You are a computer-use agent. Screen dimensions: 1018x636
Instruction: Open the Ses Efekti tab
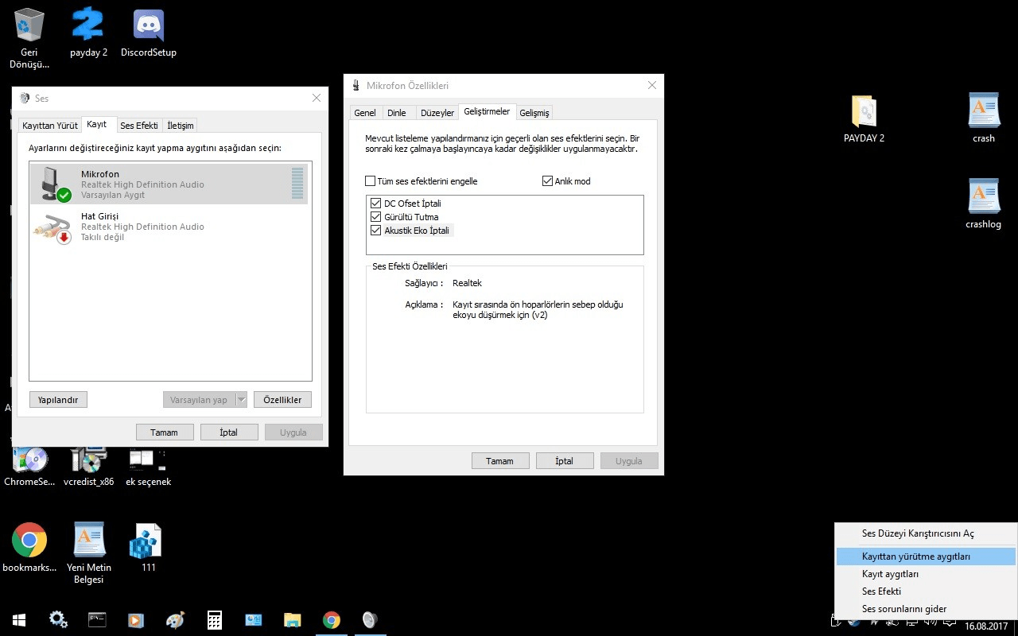pos(139,126)
